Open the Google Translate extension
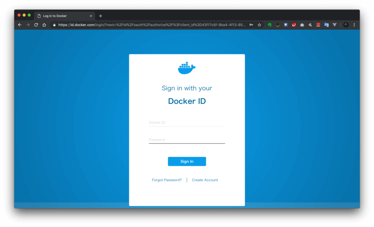 326,25
